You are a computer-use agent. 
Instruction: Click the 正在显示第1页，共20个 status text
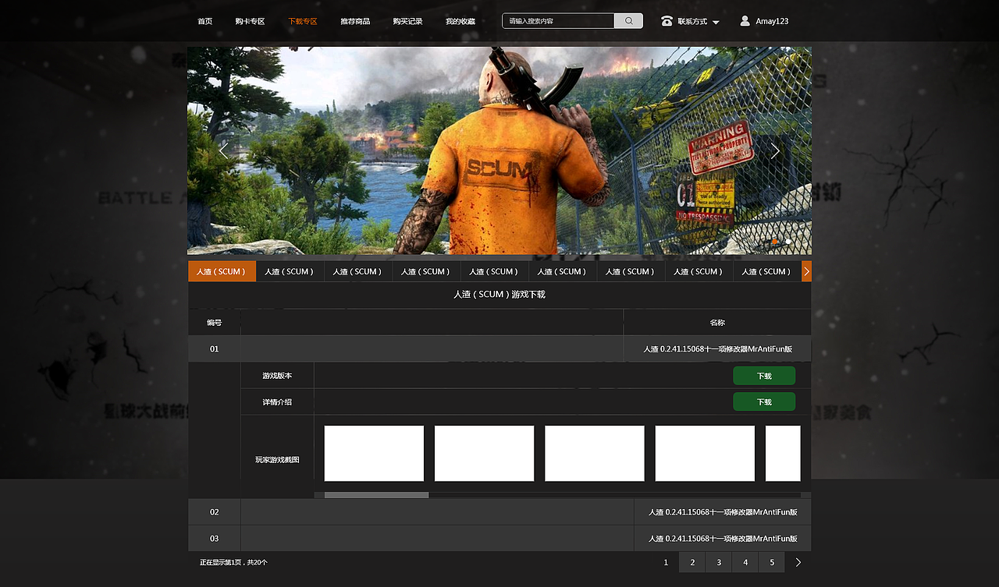tap(233, 562)
